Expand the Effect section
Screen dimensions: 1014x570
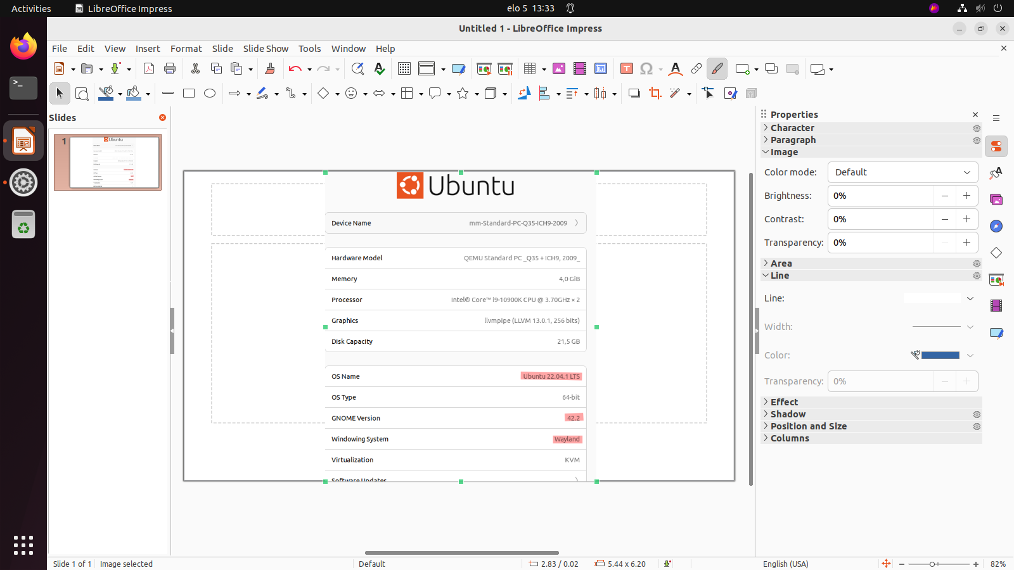click(x=784, y=402)
